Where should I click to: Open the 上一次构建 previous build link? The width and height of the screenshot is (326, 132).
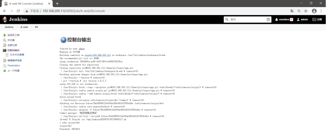(14, 71)
